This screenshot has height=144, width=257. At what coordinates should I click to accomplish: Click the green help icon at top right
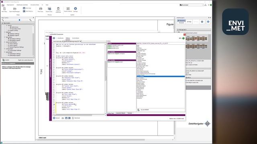pyautogui.click(x=211, y=5)
